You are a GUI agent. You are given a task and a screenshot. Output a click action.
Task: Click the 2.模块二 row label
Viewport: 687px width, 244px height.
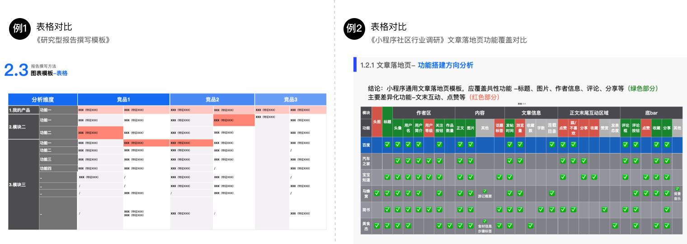click(24, 127)
